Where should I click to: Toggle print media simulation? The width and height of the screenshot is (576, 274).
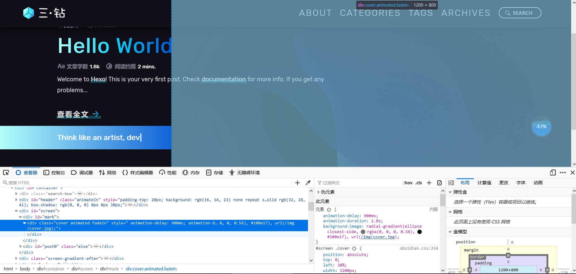point(439,183)
